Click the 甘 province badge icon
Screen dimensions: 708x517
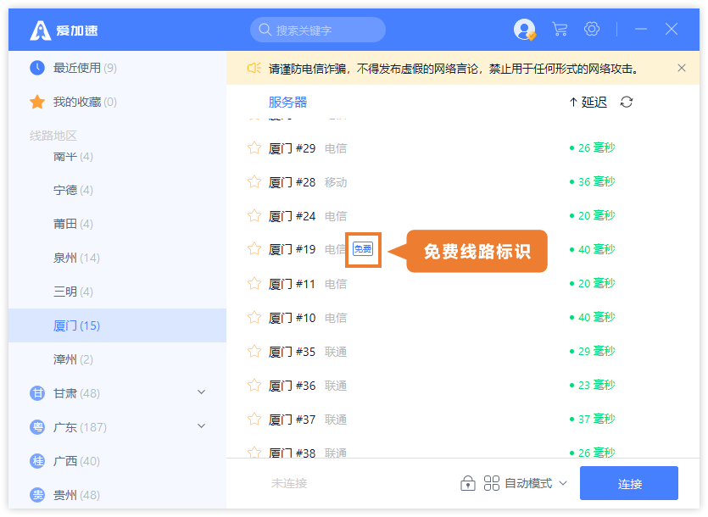[37, 393]
